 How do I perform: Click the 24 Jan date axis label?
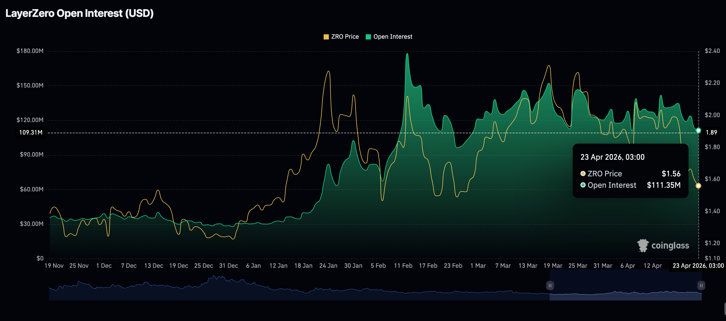[328, 265]
